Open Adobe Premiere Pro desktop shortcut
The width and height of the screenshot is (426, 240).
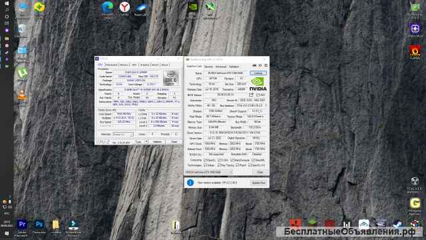click(22, 224)
